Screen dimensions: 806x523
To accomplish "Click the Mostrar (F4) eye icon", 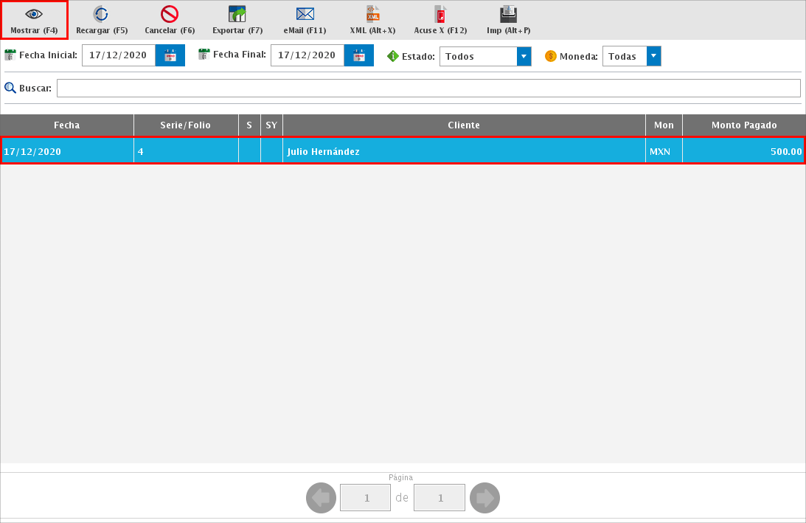I will tap(34, 15).
